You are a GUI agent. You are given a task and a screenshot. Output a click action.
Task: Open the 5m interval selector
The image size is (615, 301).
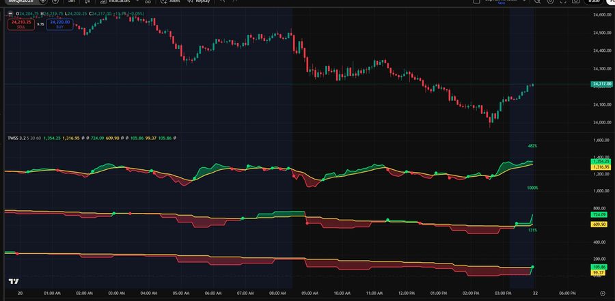[x=71, y=1]
